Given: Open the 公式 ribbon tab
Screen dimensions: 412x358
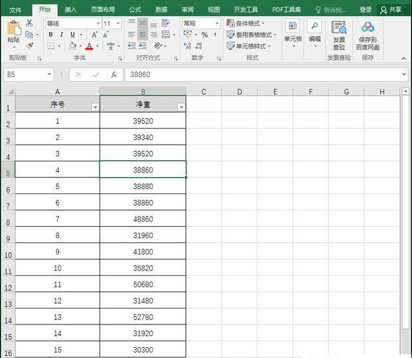Looking at the screenshot, I should coord(135,10).
